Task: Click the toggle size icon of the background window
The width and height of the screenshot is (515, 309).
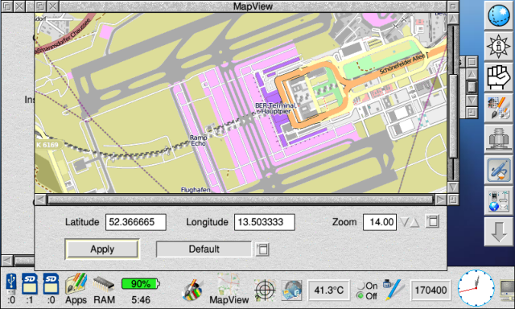Action: click(472, 62)
